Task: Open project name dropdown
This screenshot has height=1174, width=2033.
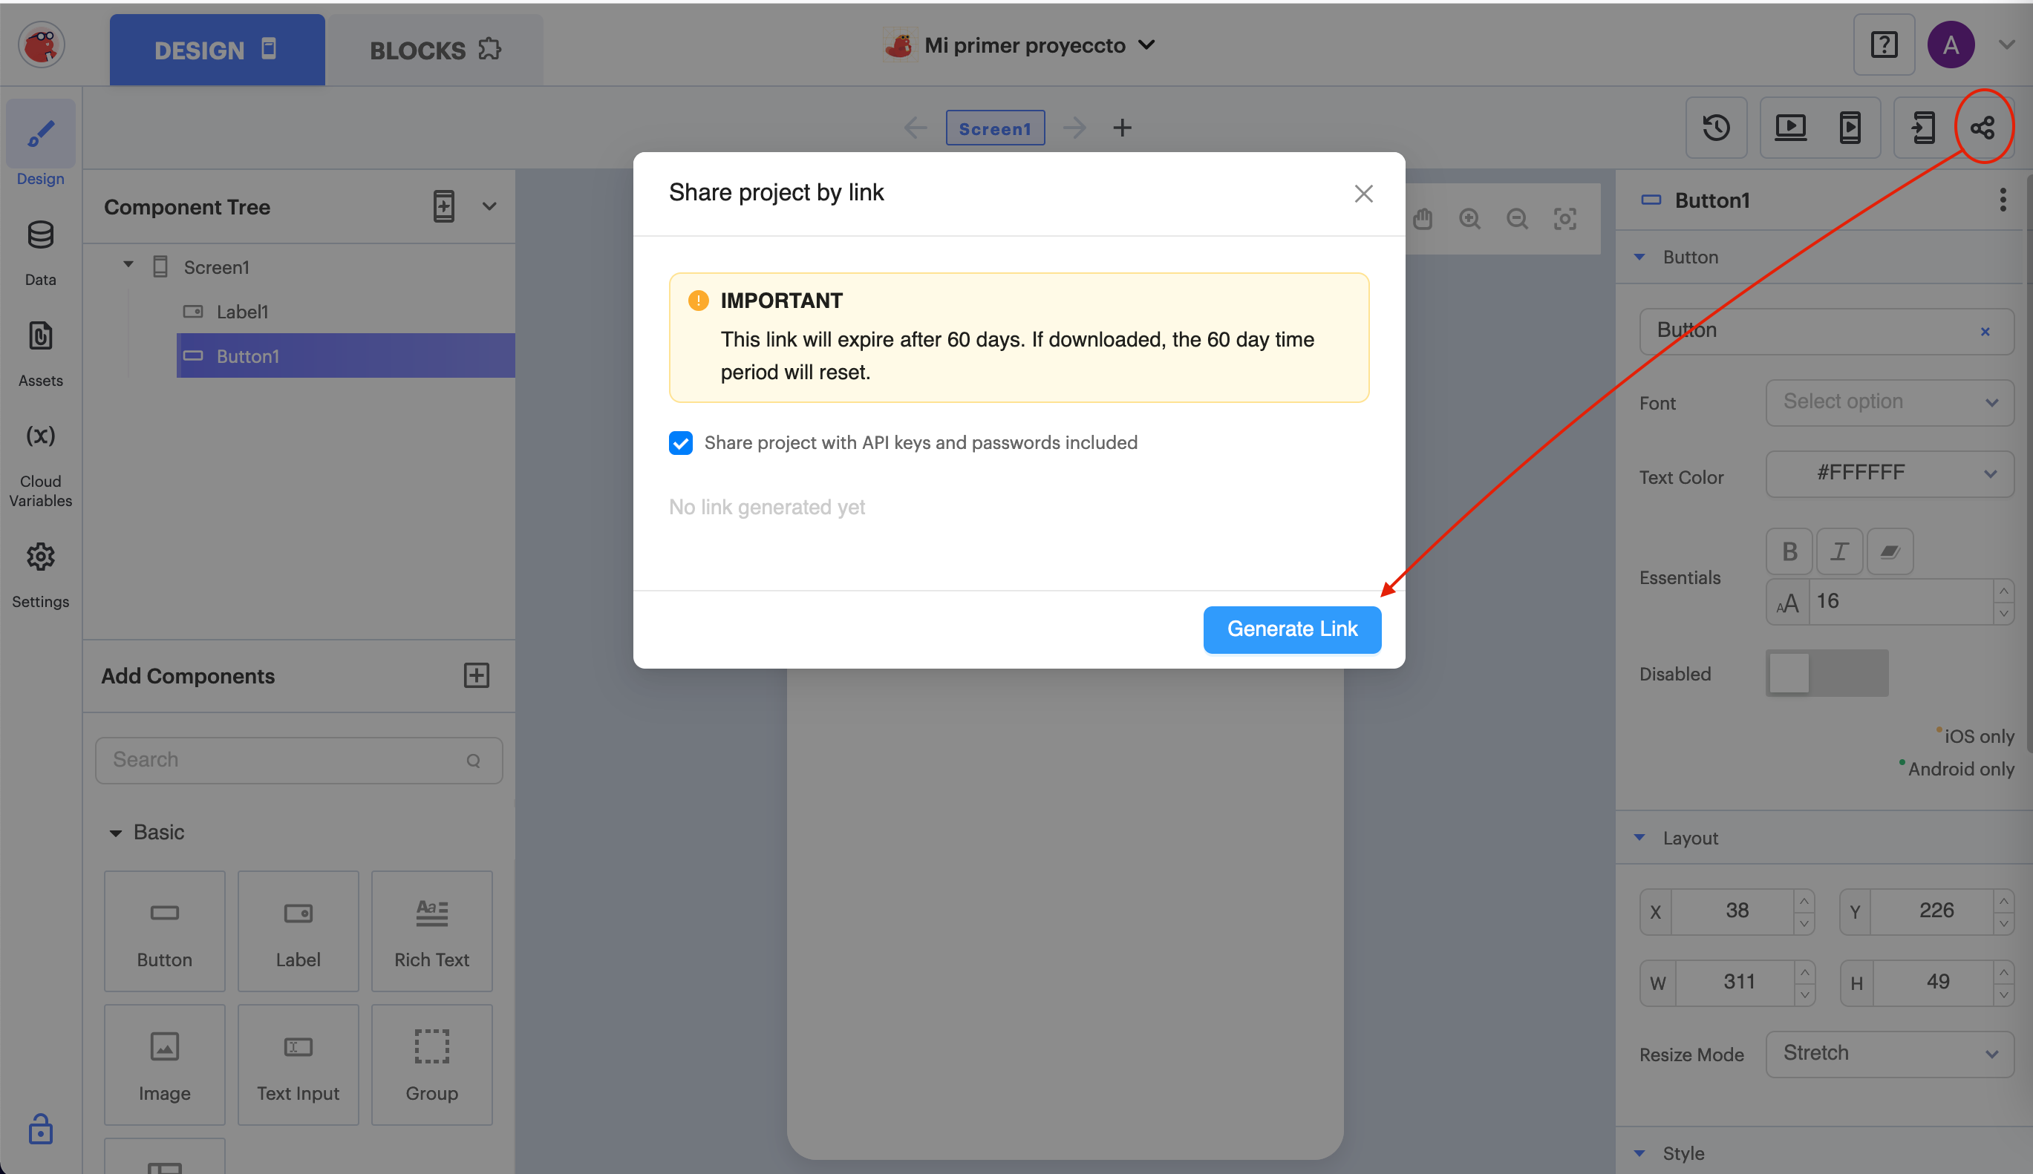Action: (x=1146, y=45)
